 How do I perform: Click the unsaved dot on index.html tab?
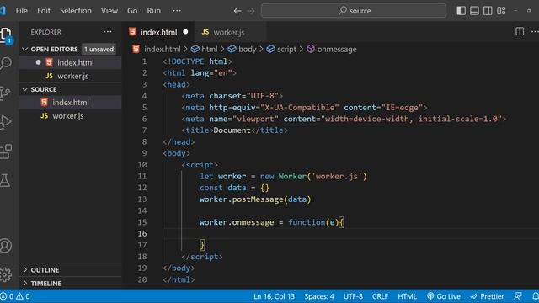pyautogui.click(x=185, y=32)
